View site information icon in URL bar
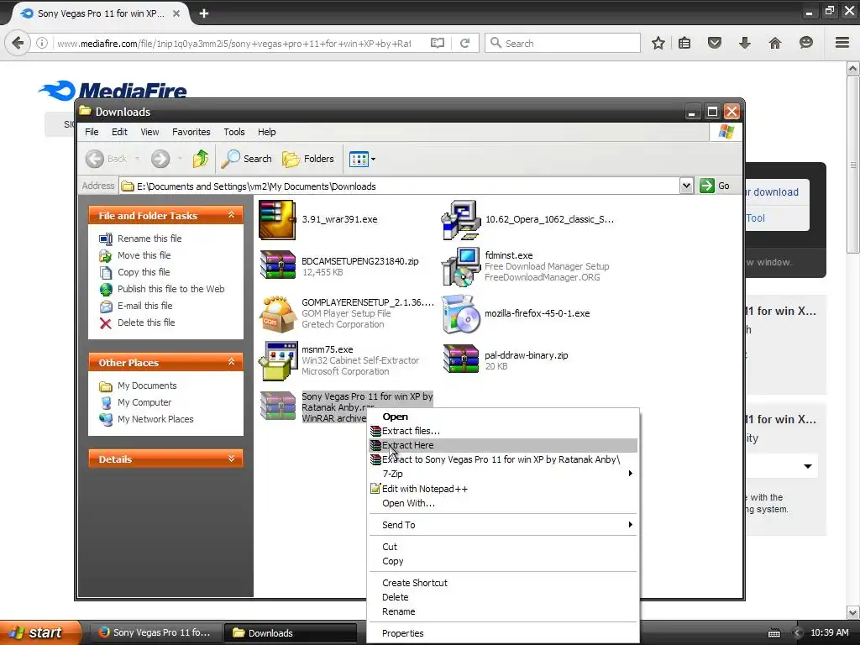Screen dimensions: 860x645 point(42,43)
